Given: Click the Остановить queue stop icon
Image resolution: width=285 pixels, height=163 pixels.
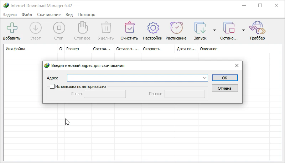Looking at the screenshot, I should click(229, 28).
